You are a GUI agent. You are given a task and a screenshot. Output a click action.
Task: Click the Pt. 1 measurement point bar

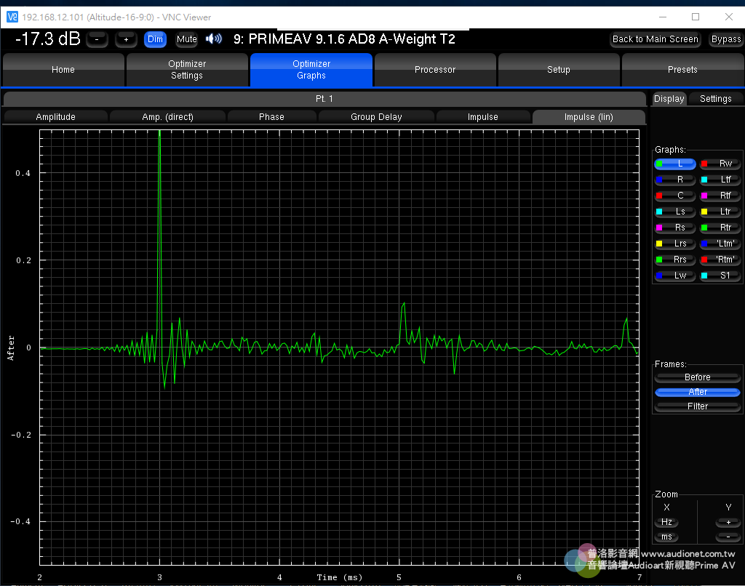click(325, 99)
